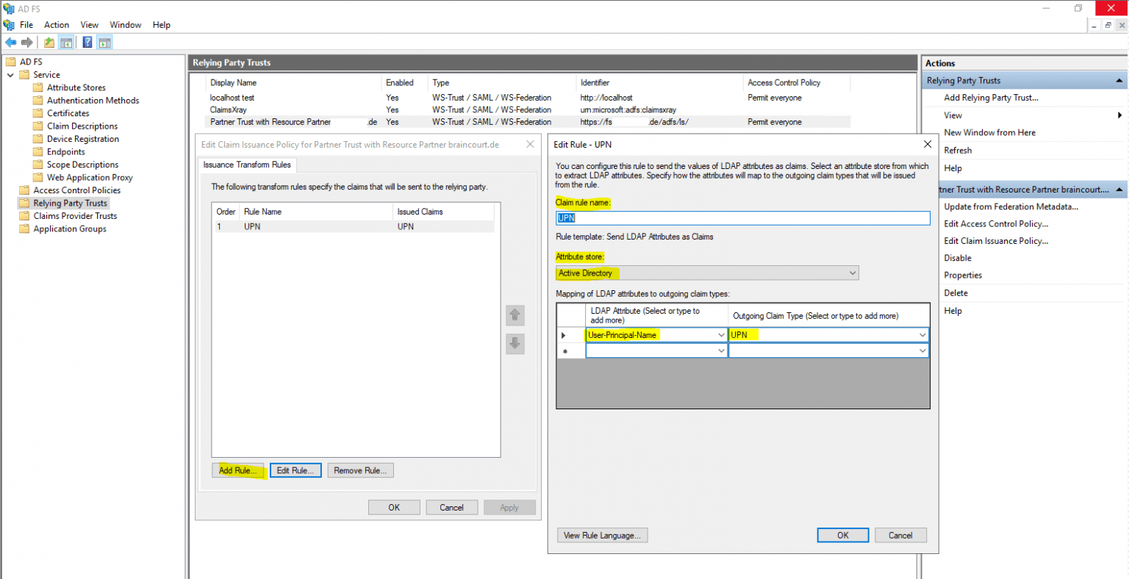Click the Claim rule name text field
1129x579 pixels.
coord(742,218)
